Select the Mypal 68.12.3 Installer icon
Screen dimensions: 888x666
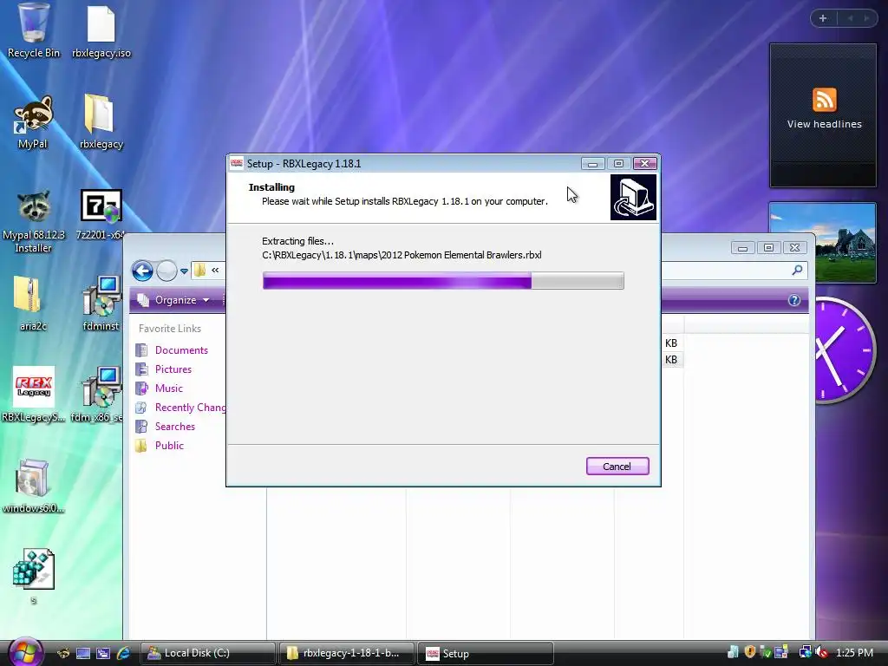[x=33, y=222]
